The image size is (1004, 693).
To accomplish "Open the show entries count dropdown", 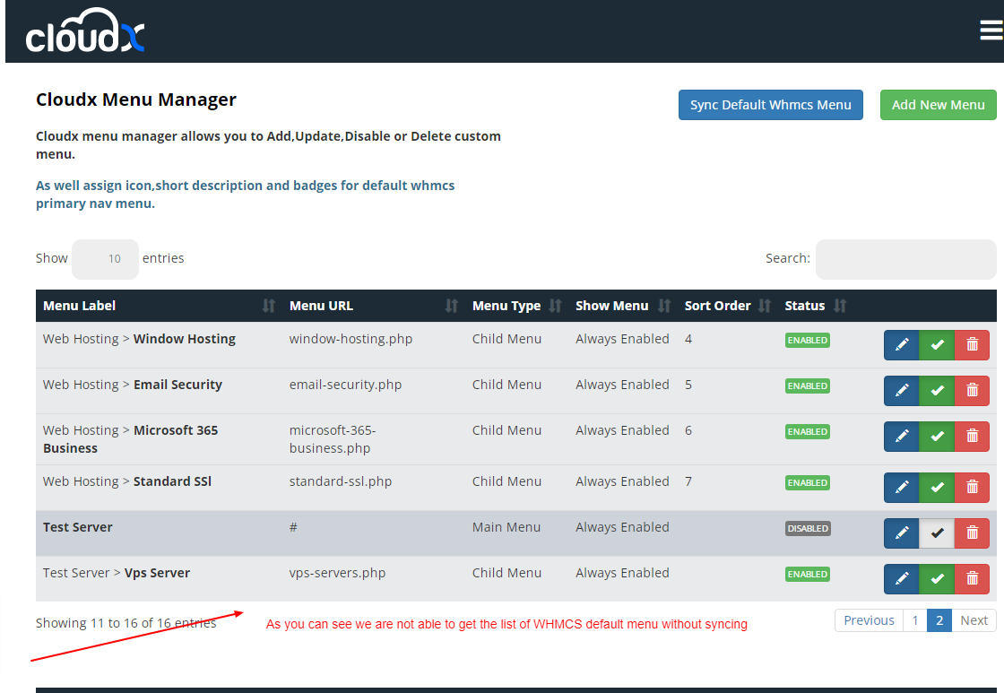I will [x=105, y=259].
